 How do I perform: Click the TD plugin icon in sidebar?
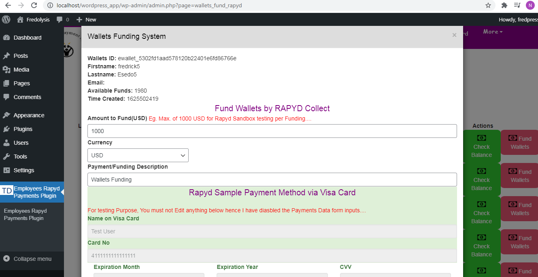tap(7, 190)
